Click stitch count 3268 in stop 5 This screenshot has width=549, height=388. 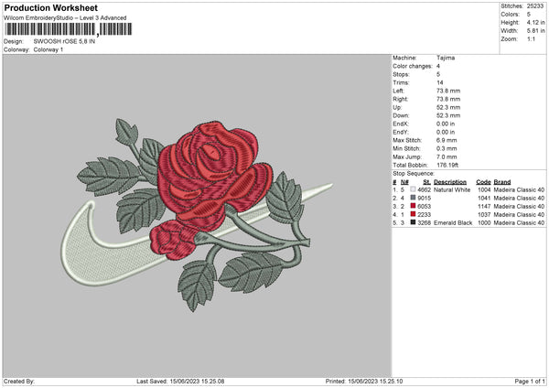[424, 222]
